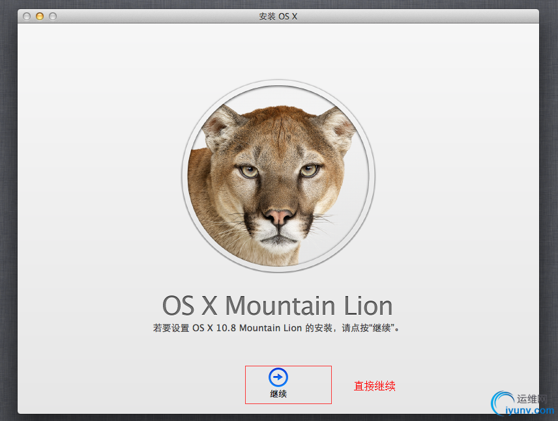Minimize the installer with the yellow button
The height and width of the screenshot is (421, 558).
click(x=40, y=16)
